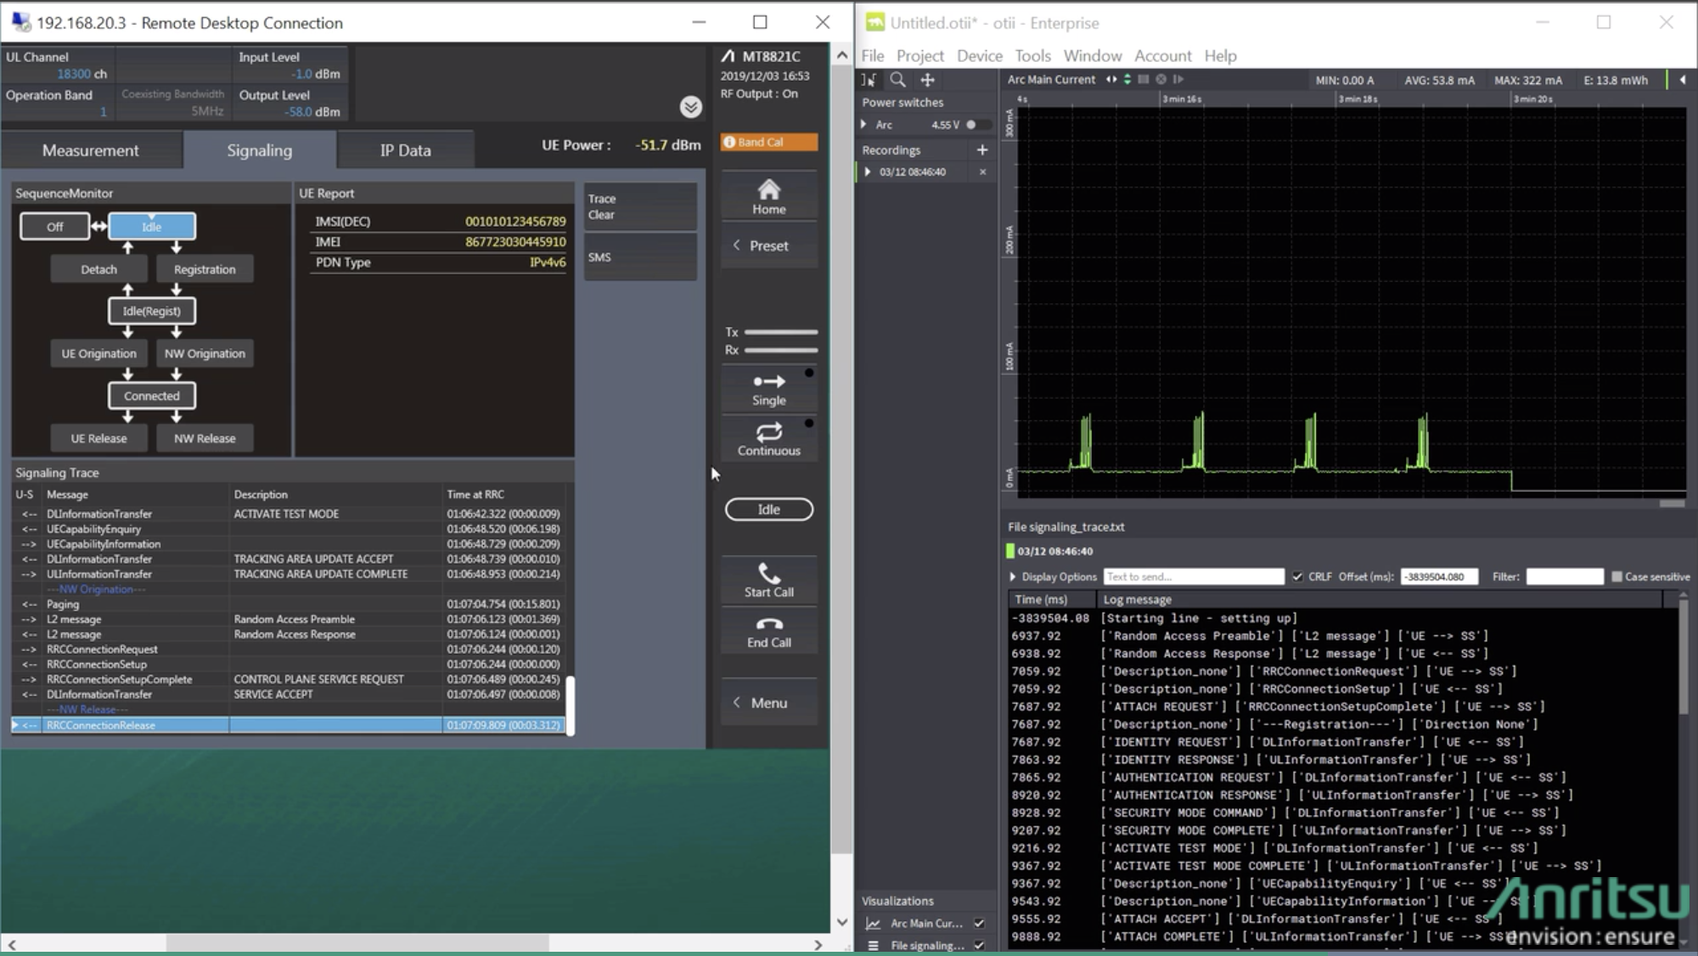Image resolution: width=1698 pixels, height=956 pixels.
Task: Select the measurement selection tool in otii
Action: 870,80
